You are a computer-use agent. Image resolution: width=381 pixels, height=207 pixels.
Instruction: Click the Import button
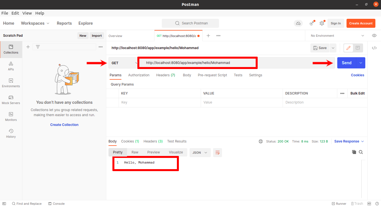pos(97,36)
